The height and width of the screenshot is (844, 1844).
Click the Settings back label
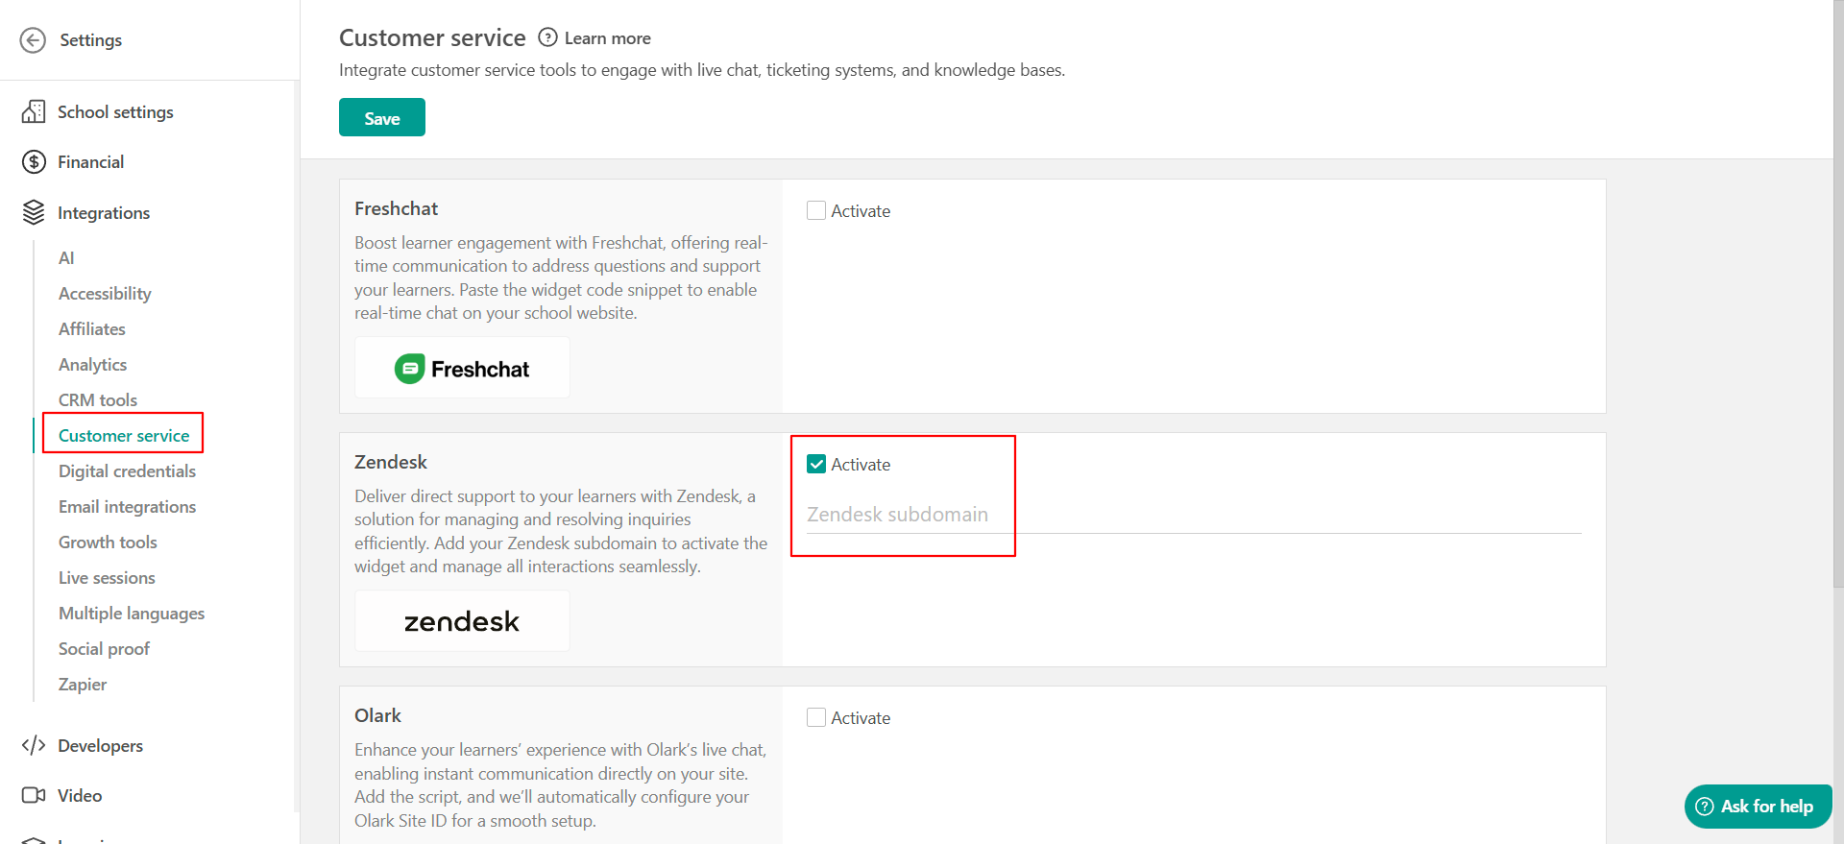pos(90,40)
